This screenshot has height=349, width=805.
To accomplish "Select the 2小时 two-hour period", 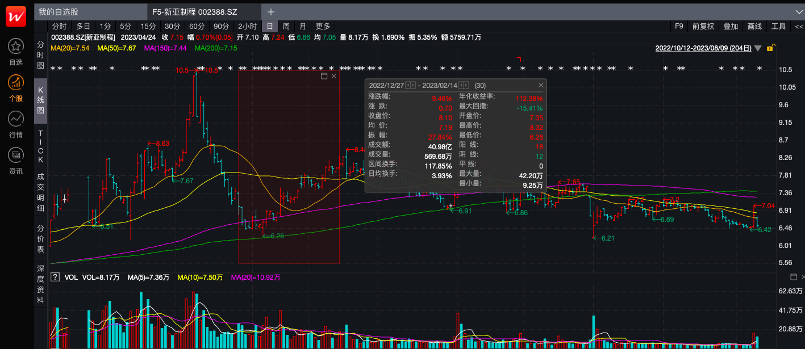I will [x=247, y=27].
